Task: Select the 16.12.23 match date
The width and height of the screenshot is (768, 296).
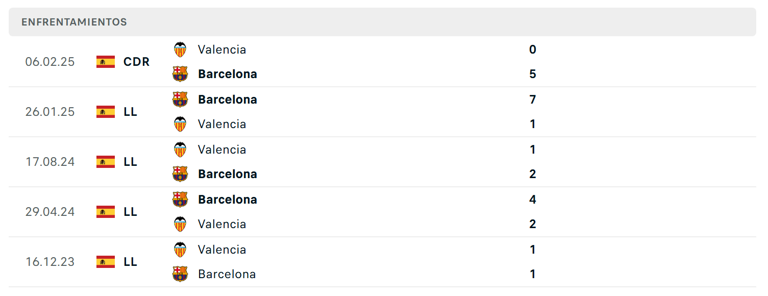Action: pyautogui.click(x=50, y=262)
